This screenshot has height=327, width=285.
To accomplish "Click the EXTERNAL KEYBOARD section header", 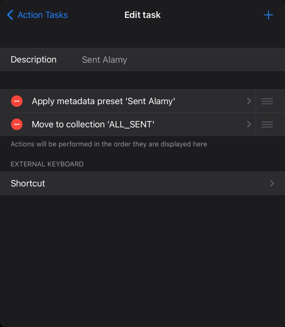I will coord(47,164).
